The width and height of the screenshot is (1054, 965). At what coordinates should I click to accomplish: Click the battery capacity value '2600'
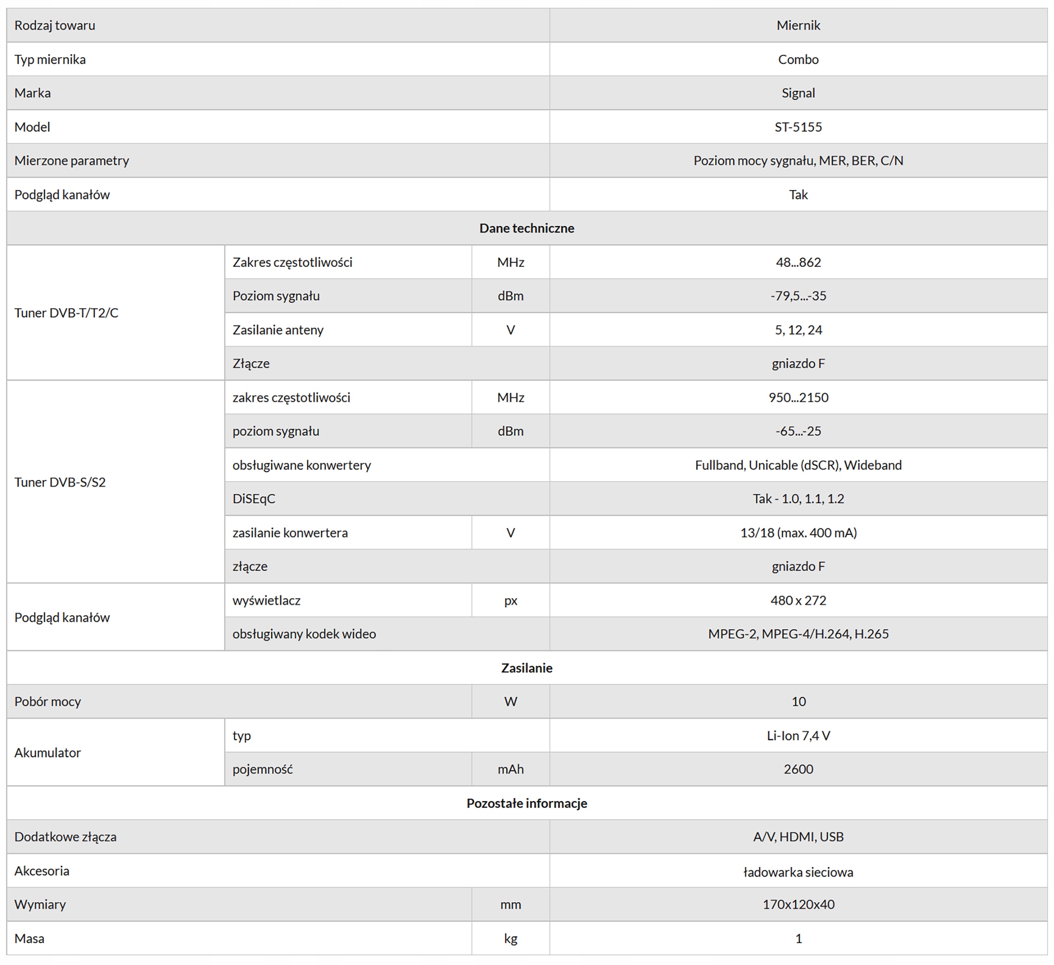pos(798,769)
